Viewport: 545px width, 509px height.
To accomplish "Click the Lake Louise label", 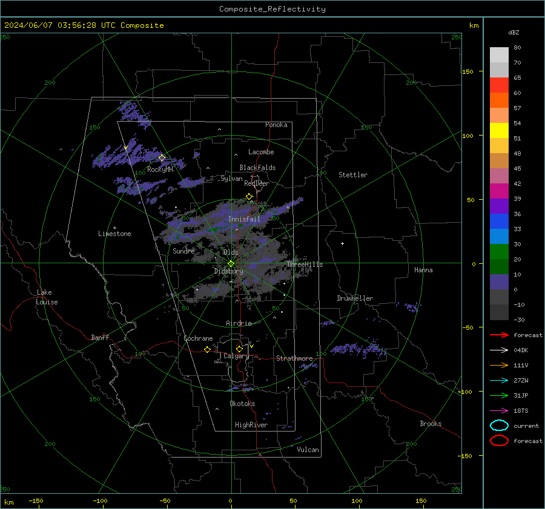I will (47, 297).
